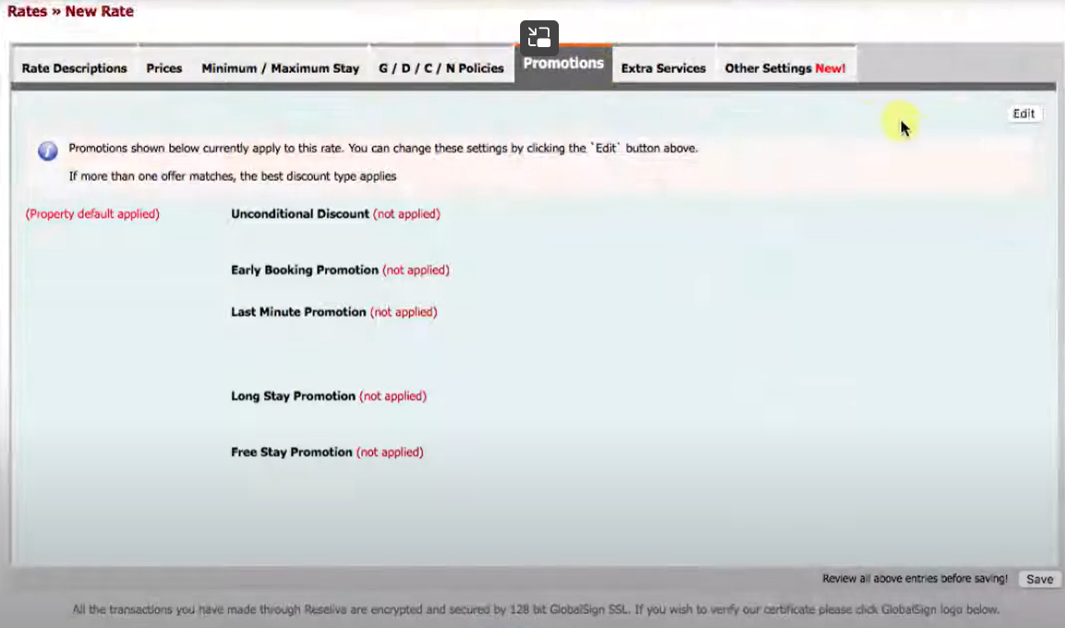
Task: Click the Property default applied text
Action: (x=91, y=213)
